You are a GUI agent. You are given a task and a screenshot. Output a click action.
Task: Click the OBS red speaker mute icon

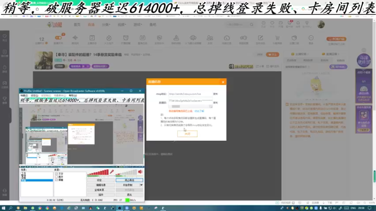click(x=140, y=172)
